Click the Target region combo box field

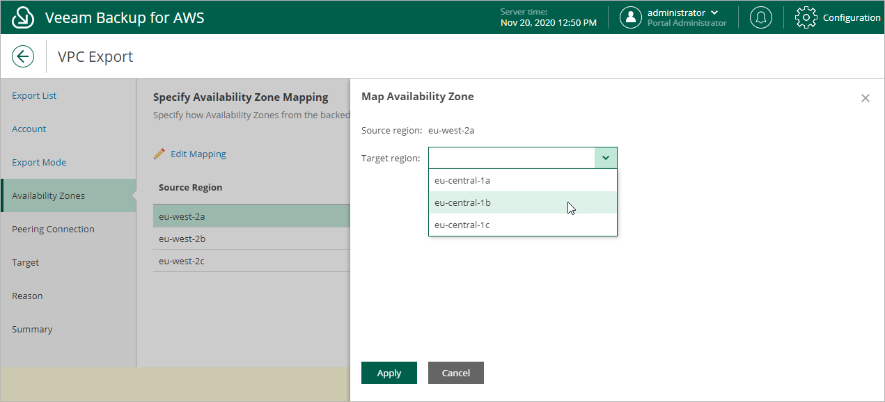[522, 158]
